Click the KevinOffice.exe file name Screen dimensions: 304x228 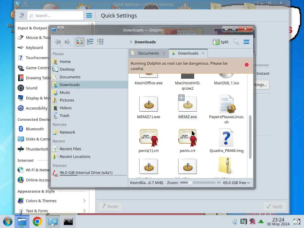(x=149, y=83)
